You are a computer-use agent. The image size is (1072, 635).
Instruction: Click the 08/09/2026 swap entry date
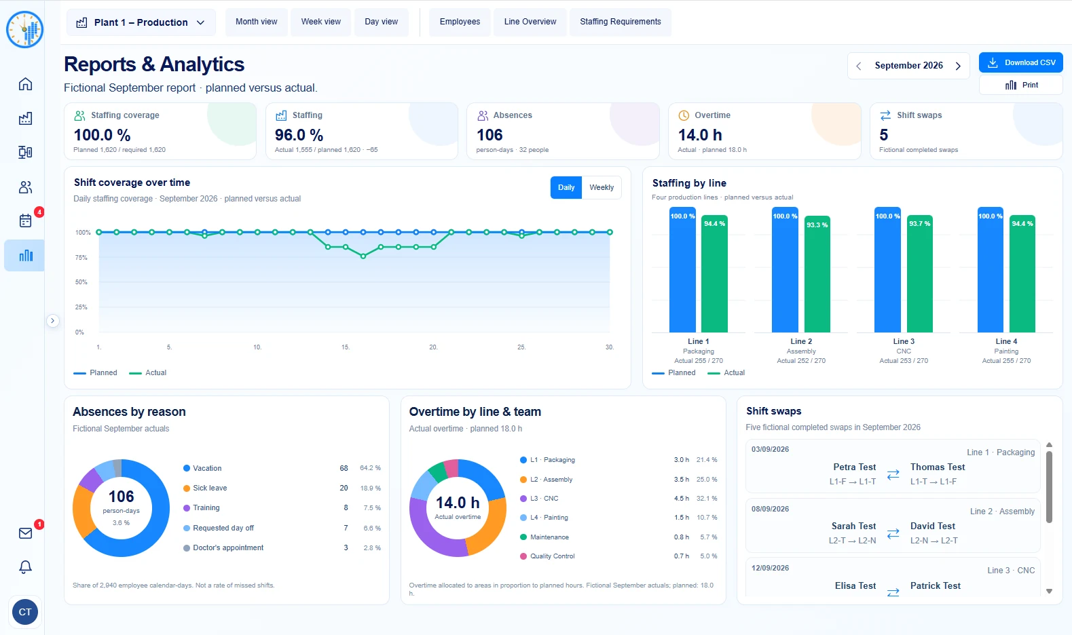tap(770, 509)
